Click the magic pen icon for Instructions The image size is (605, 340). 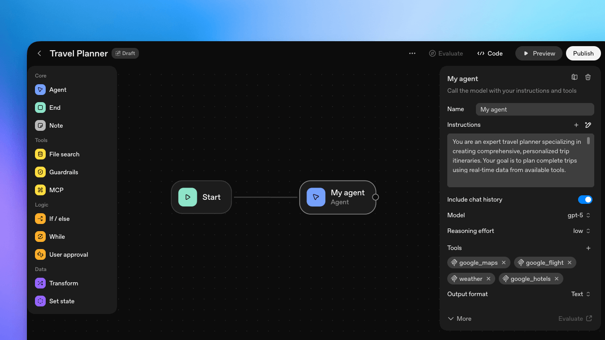(x=588, y=125)
